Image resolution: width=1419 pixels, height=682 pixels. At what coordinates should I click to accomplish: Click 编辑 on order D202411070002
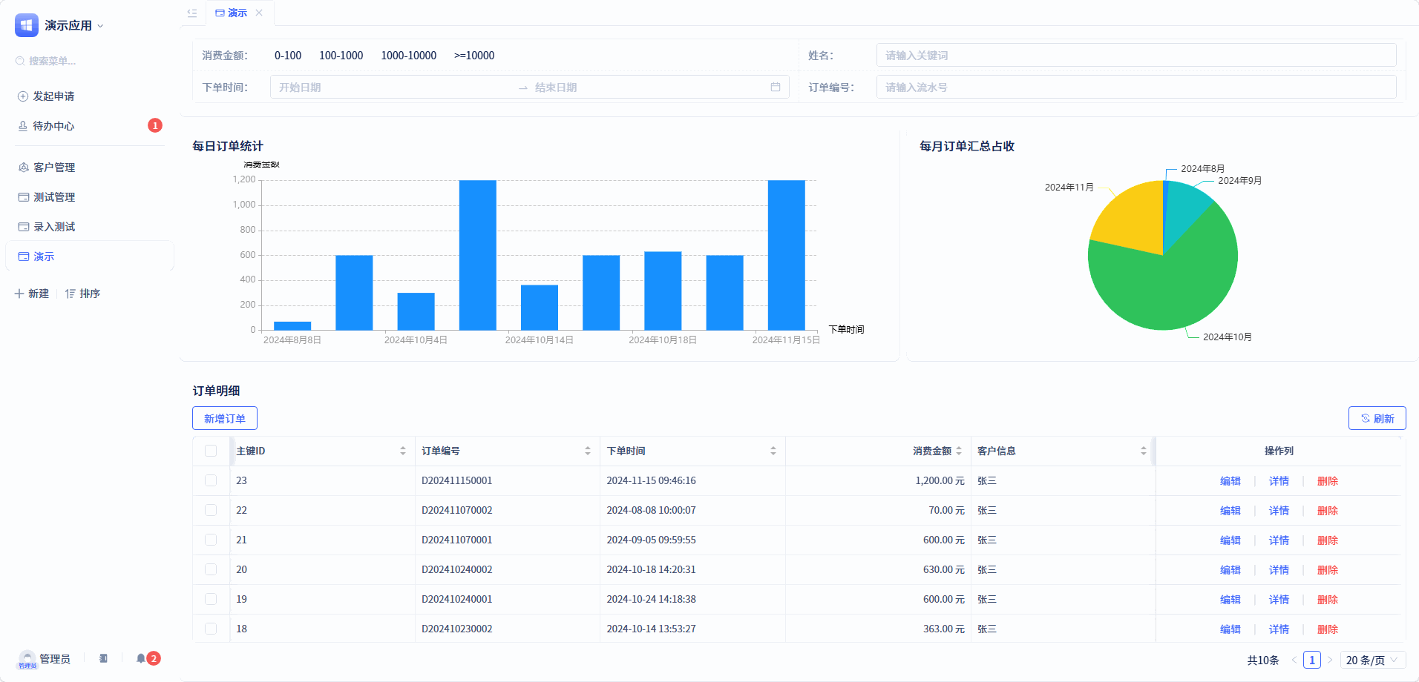1229,510
